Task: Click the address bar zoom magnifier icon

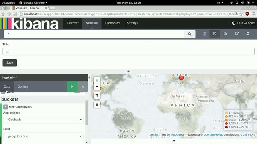Action: coord(237,14)
